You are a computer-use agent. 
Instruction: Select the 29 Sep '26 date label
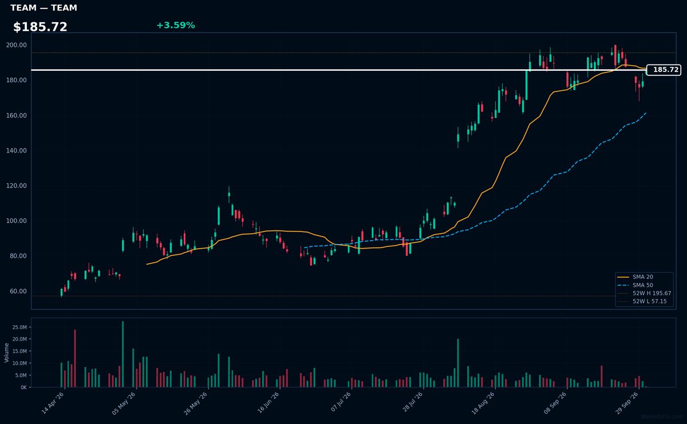(626, 402)
